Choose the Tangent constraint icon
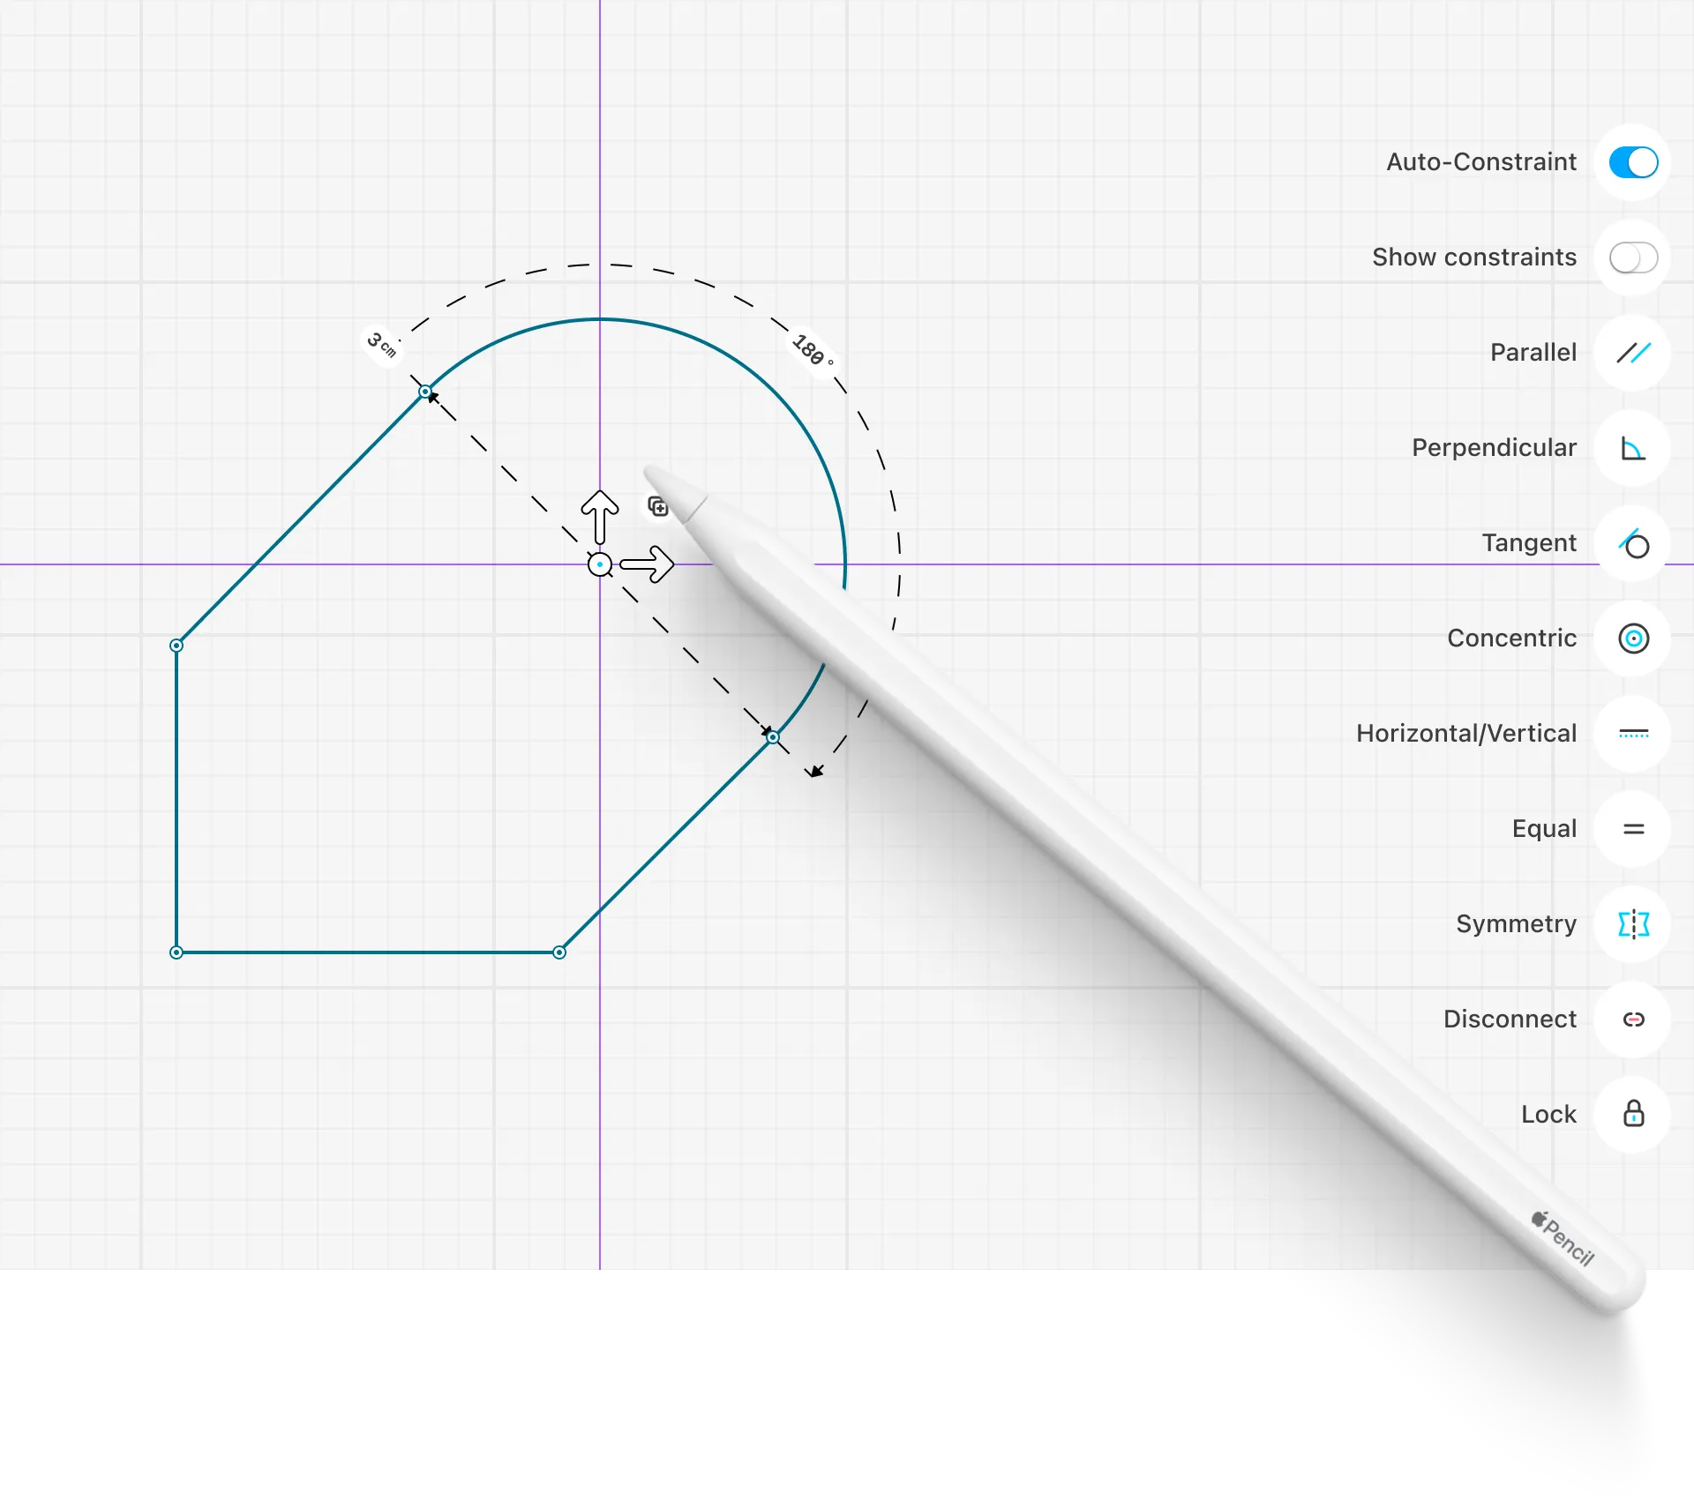 [1633, 543]
